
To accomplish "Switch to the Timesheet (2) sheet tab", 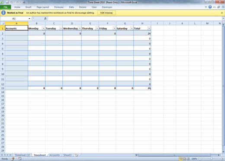I will [22, 155].
